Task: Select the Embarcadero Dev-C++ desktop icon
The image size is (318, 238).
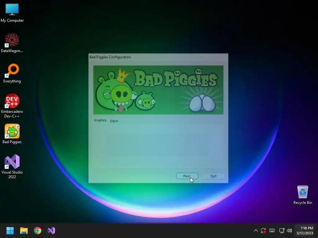Action: (12, 106)
